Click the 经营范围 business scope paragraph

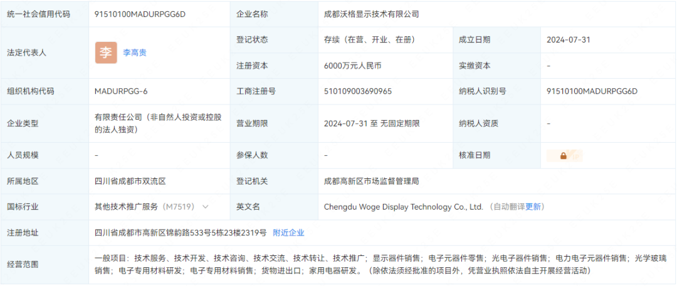(380, 265)
